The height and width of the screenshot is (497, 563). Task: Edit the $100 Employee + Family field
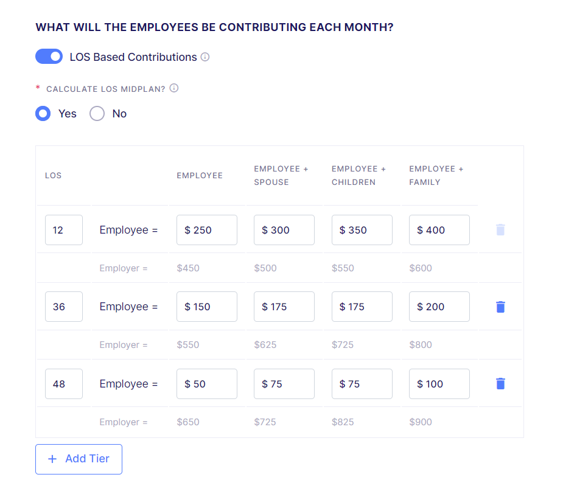[x=439, y=384]
